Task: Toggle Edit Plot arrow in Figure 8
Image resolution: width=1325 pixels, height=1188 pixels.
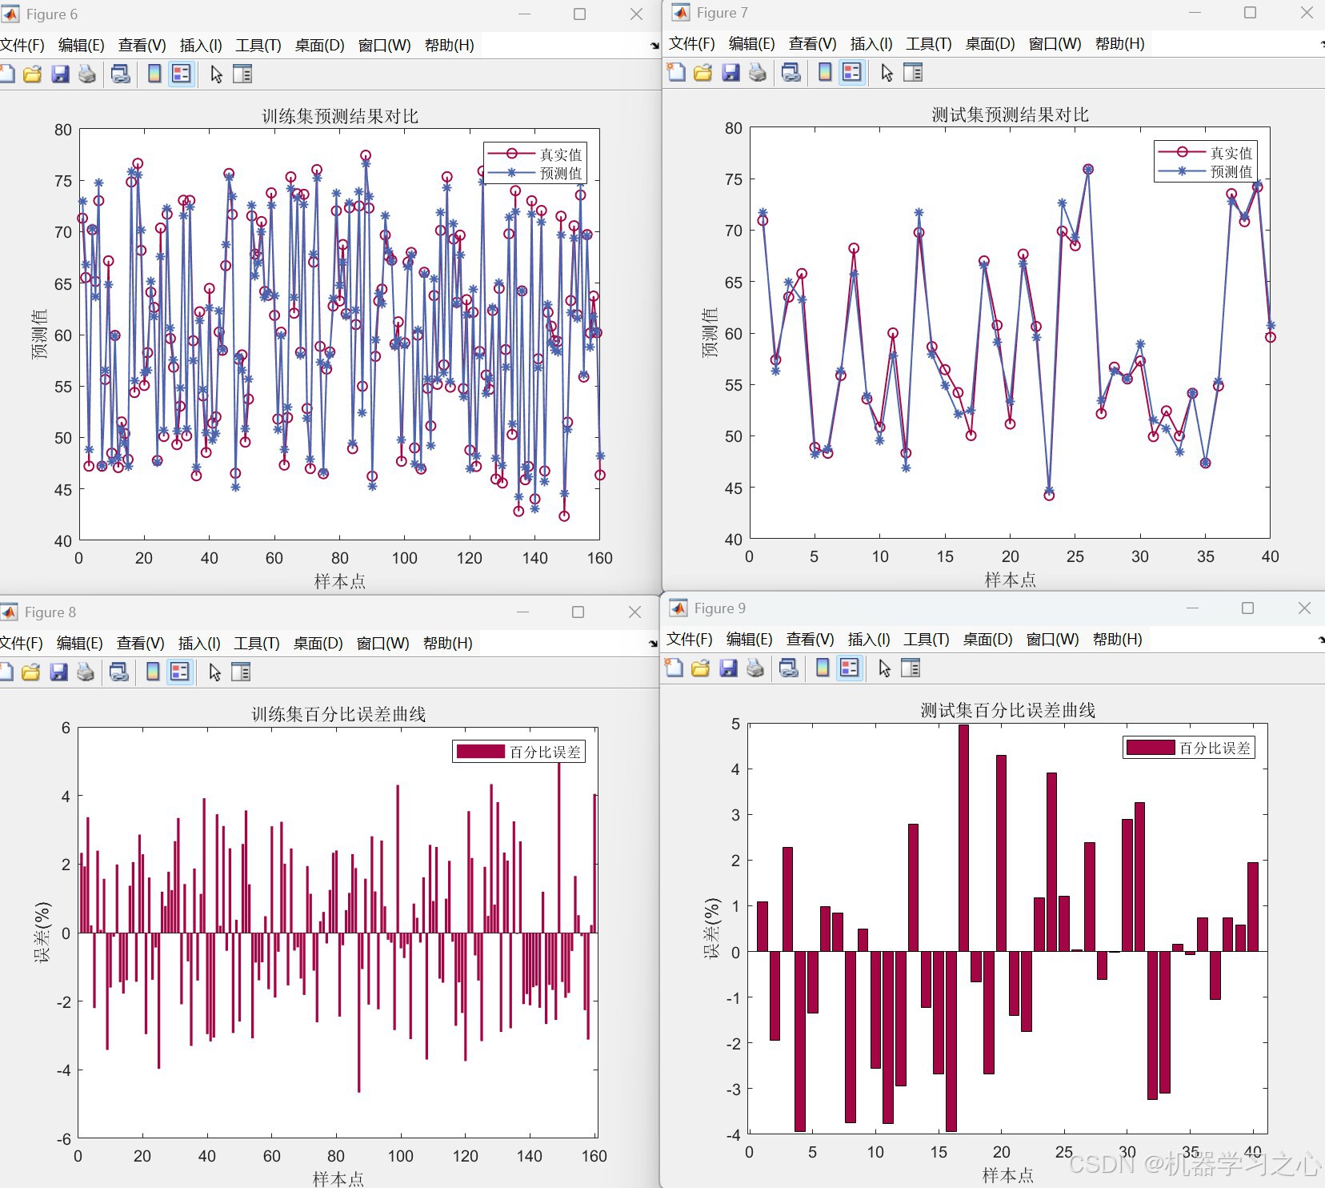Action: tap(214, 672)
